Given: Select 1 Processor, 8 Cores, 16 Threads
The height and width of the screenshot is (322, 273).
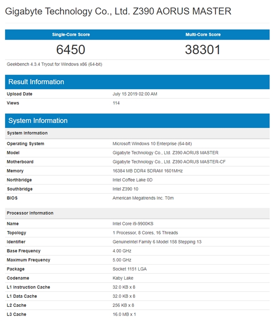Looking at the screenshot, I should (x=145, y=233).
